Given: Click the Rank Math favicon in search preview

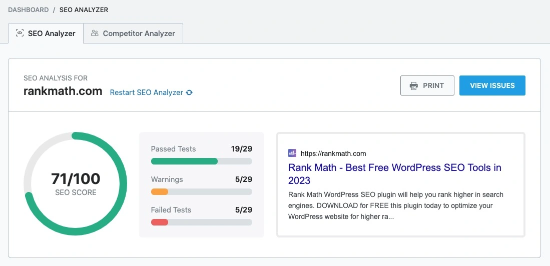Looking at the screenshot, I should [292, 153].
